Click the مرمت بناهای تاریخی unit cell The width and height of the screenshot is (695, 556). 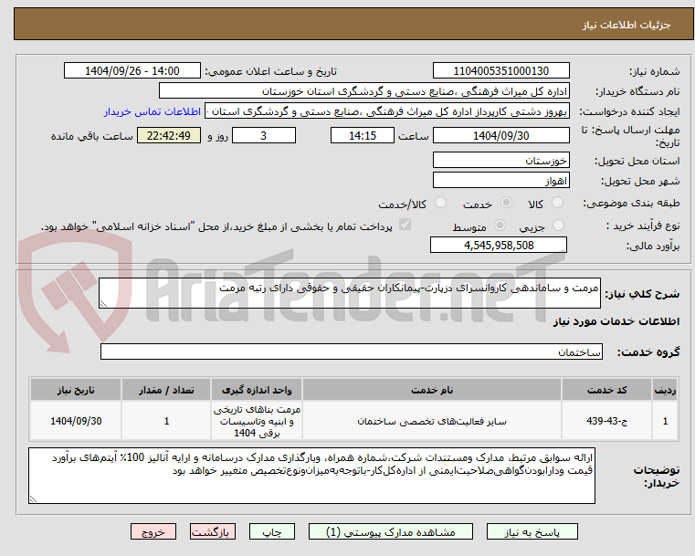tap(257, 421)
